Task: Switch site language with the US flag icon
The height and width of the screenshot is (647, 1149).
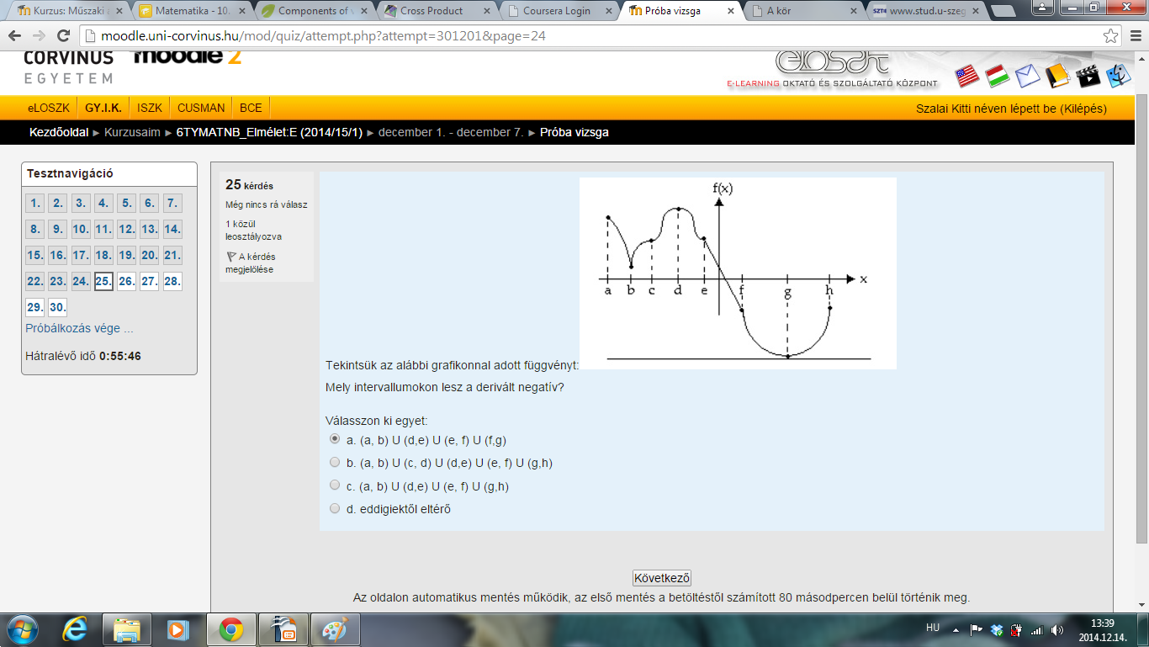Action: pos(967,77)
